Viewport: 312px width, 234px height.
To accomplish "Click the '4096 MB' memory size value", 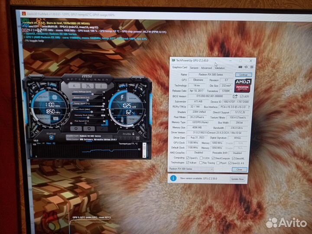I will pos(197,127).
